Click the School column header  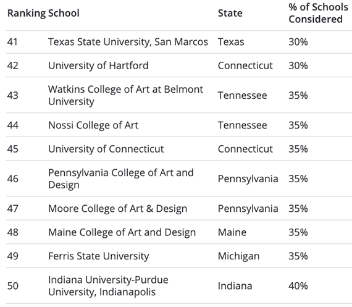[64, 13]
